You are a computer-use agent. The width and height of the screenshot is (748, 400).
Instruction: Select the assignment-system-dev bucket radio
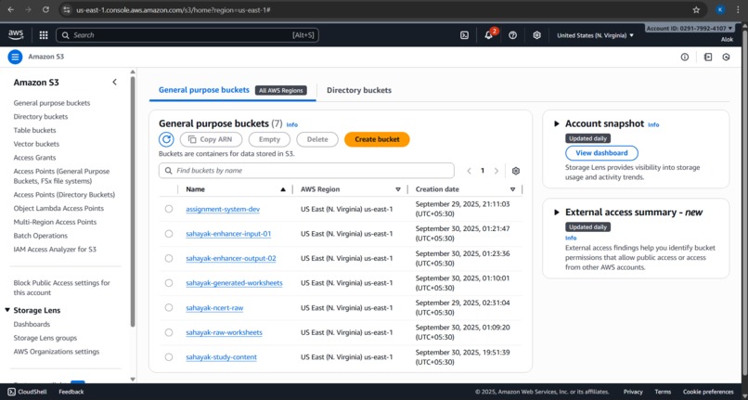coord(169,209)
